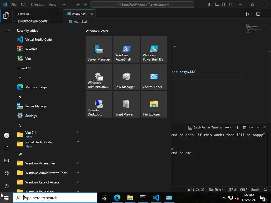Open new terminal launch profile dropdown
The height and width of the screenshot is (203, 271).
[231, 128]
